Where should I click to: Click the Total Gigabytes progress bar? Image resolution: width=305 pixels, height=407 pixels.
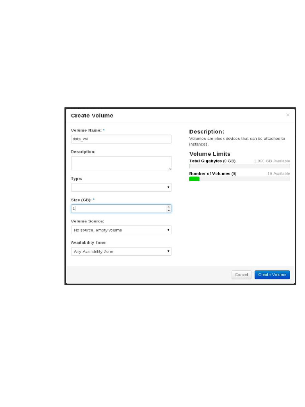pos(239,166)
